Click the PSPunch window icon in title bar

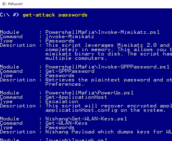click(3, 4)
